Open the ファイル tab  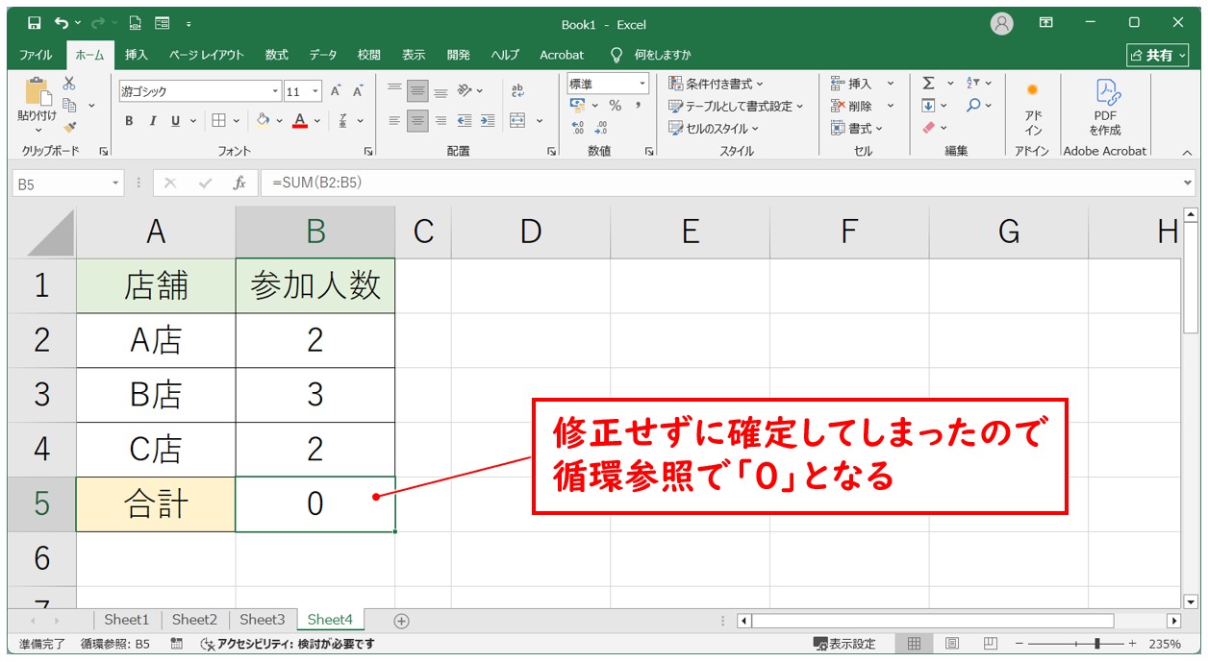(36, 55)
